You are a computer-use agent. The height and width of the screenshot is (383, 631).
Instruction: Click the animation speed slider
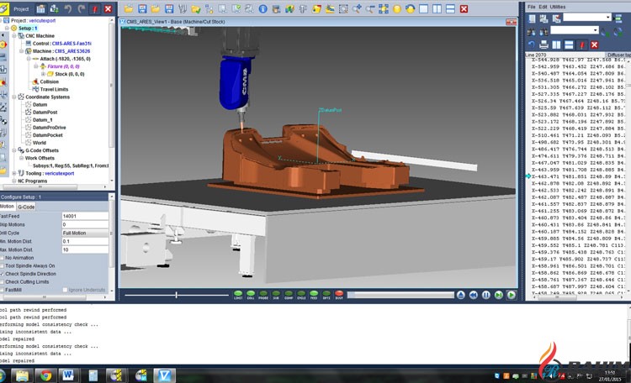point(176,295)
